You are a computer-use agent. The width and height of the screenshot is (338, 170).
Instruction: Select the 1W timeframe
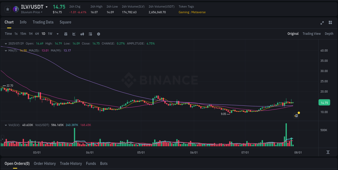[50, 34]
